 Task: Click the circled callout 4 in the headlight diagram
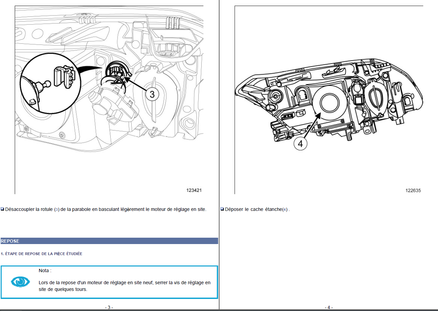(300, 144)
